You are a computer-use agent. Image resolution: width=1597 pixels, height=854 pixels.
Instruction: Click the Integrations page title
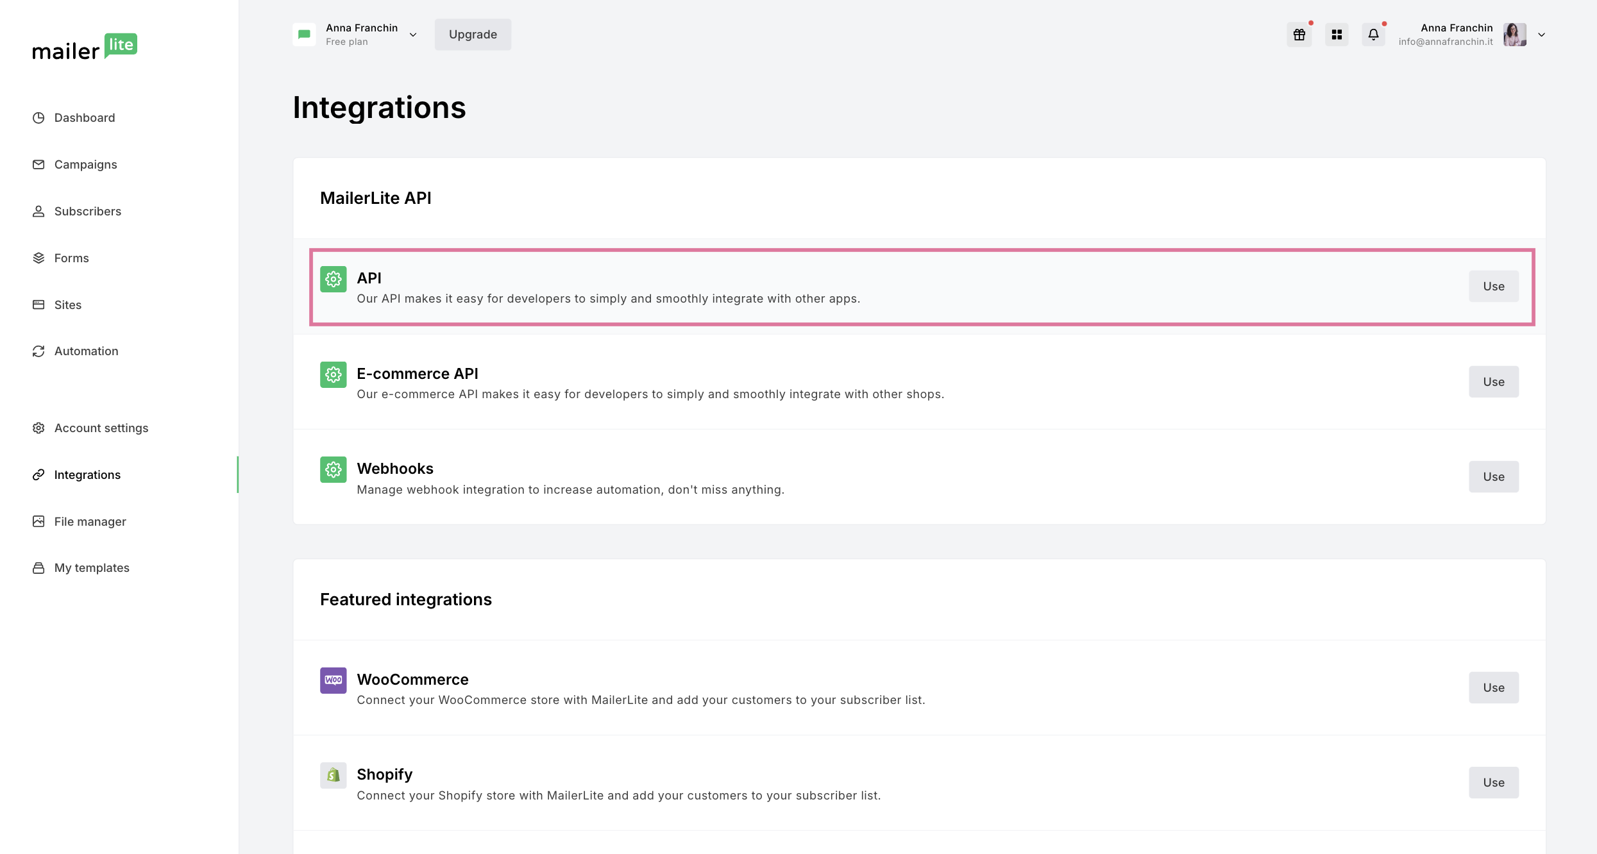(379, 107)
